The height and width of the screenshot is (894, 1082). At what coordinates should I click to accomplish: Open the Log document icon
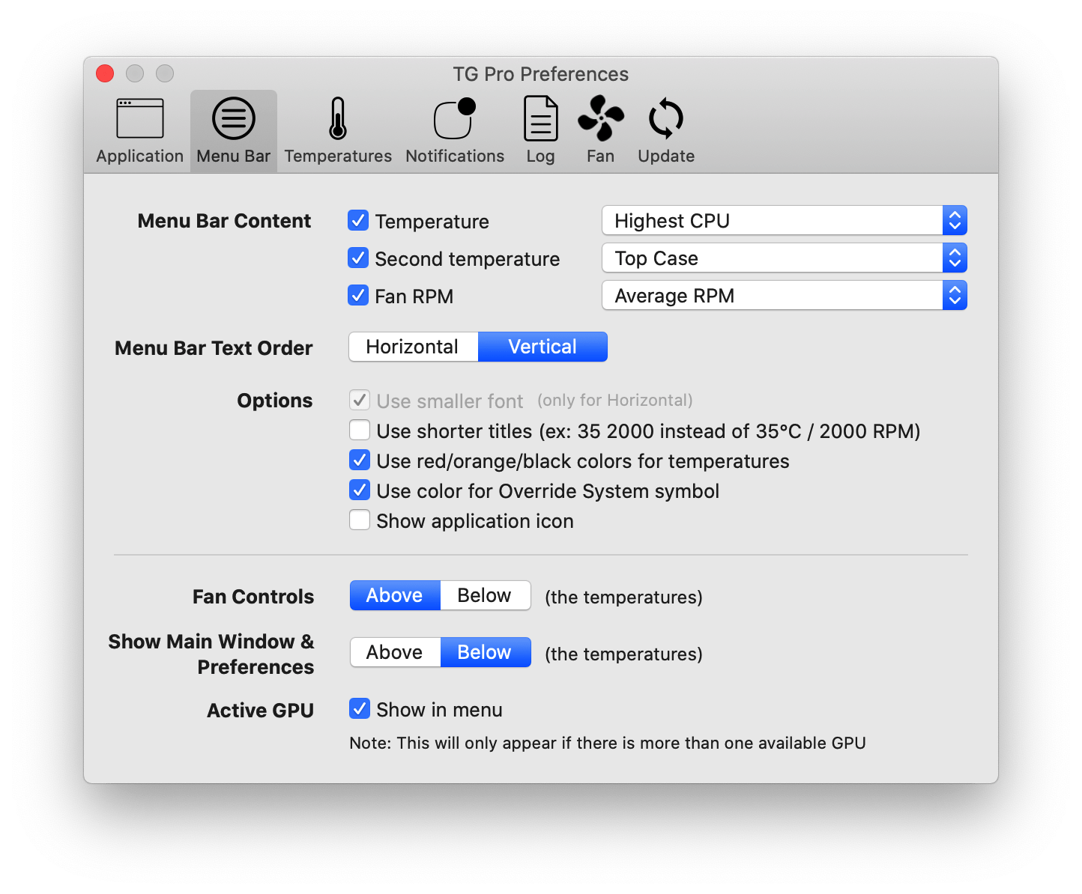pos(540,118)
